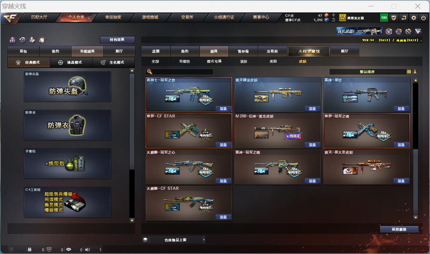430x254 pixels.
Task: Click the V-shaped emblem icon under top bar
Action: 418,31
